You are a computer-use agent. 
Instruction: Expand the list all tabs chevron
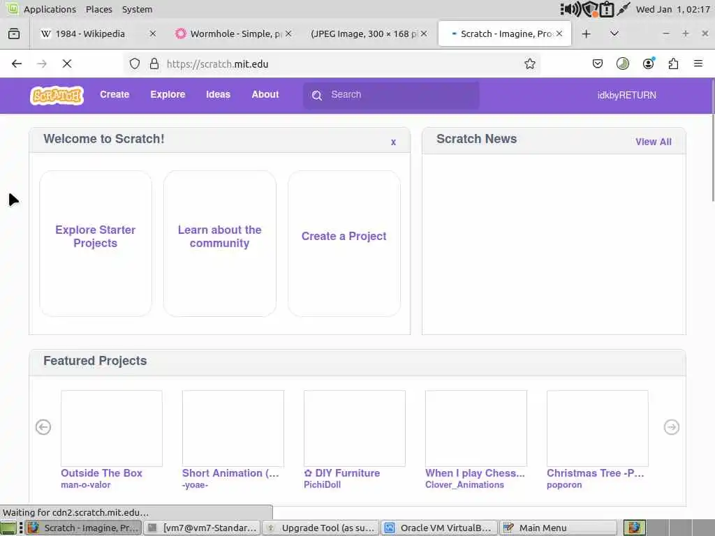pos(614,33)
